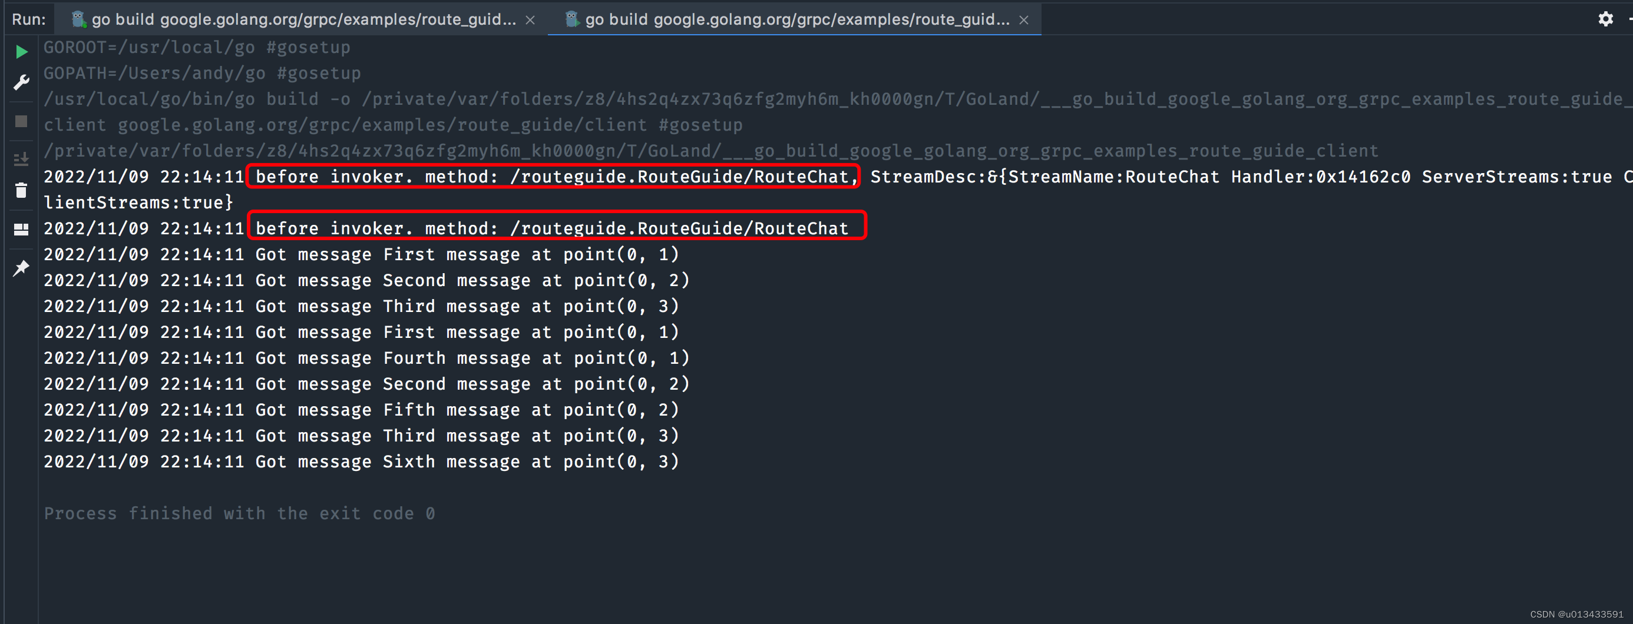Select the GOROOT setup line in console
Image resolution: width=1633 pixels, height=624 pixels.
(197, 47)
